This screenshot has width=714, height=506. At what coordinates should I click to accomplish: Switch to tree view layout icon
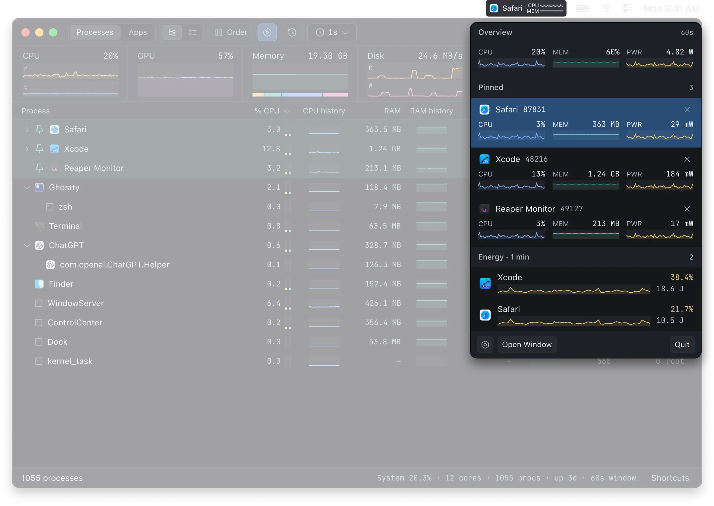click(x=172, y=32)
